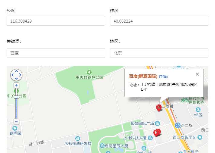Viewport: 215px width, 153px height.
Task: Click the keyword field containing 百度
Action: click(56, 53)
